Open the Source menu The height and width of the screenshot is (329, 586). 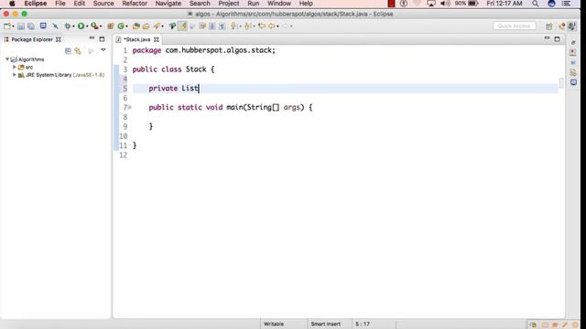(x=103, y=4)
